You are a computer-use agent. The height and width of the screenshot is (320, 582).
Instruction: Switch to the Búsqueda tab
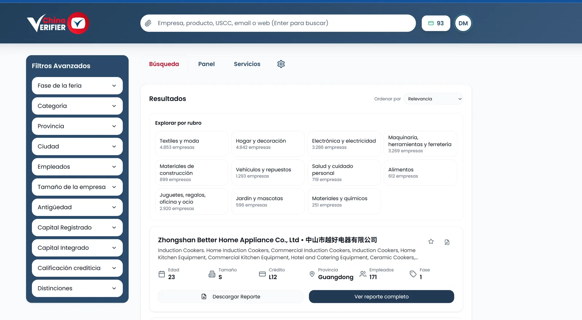[x=164, y=64]
